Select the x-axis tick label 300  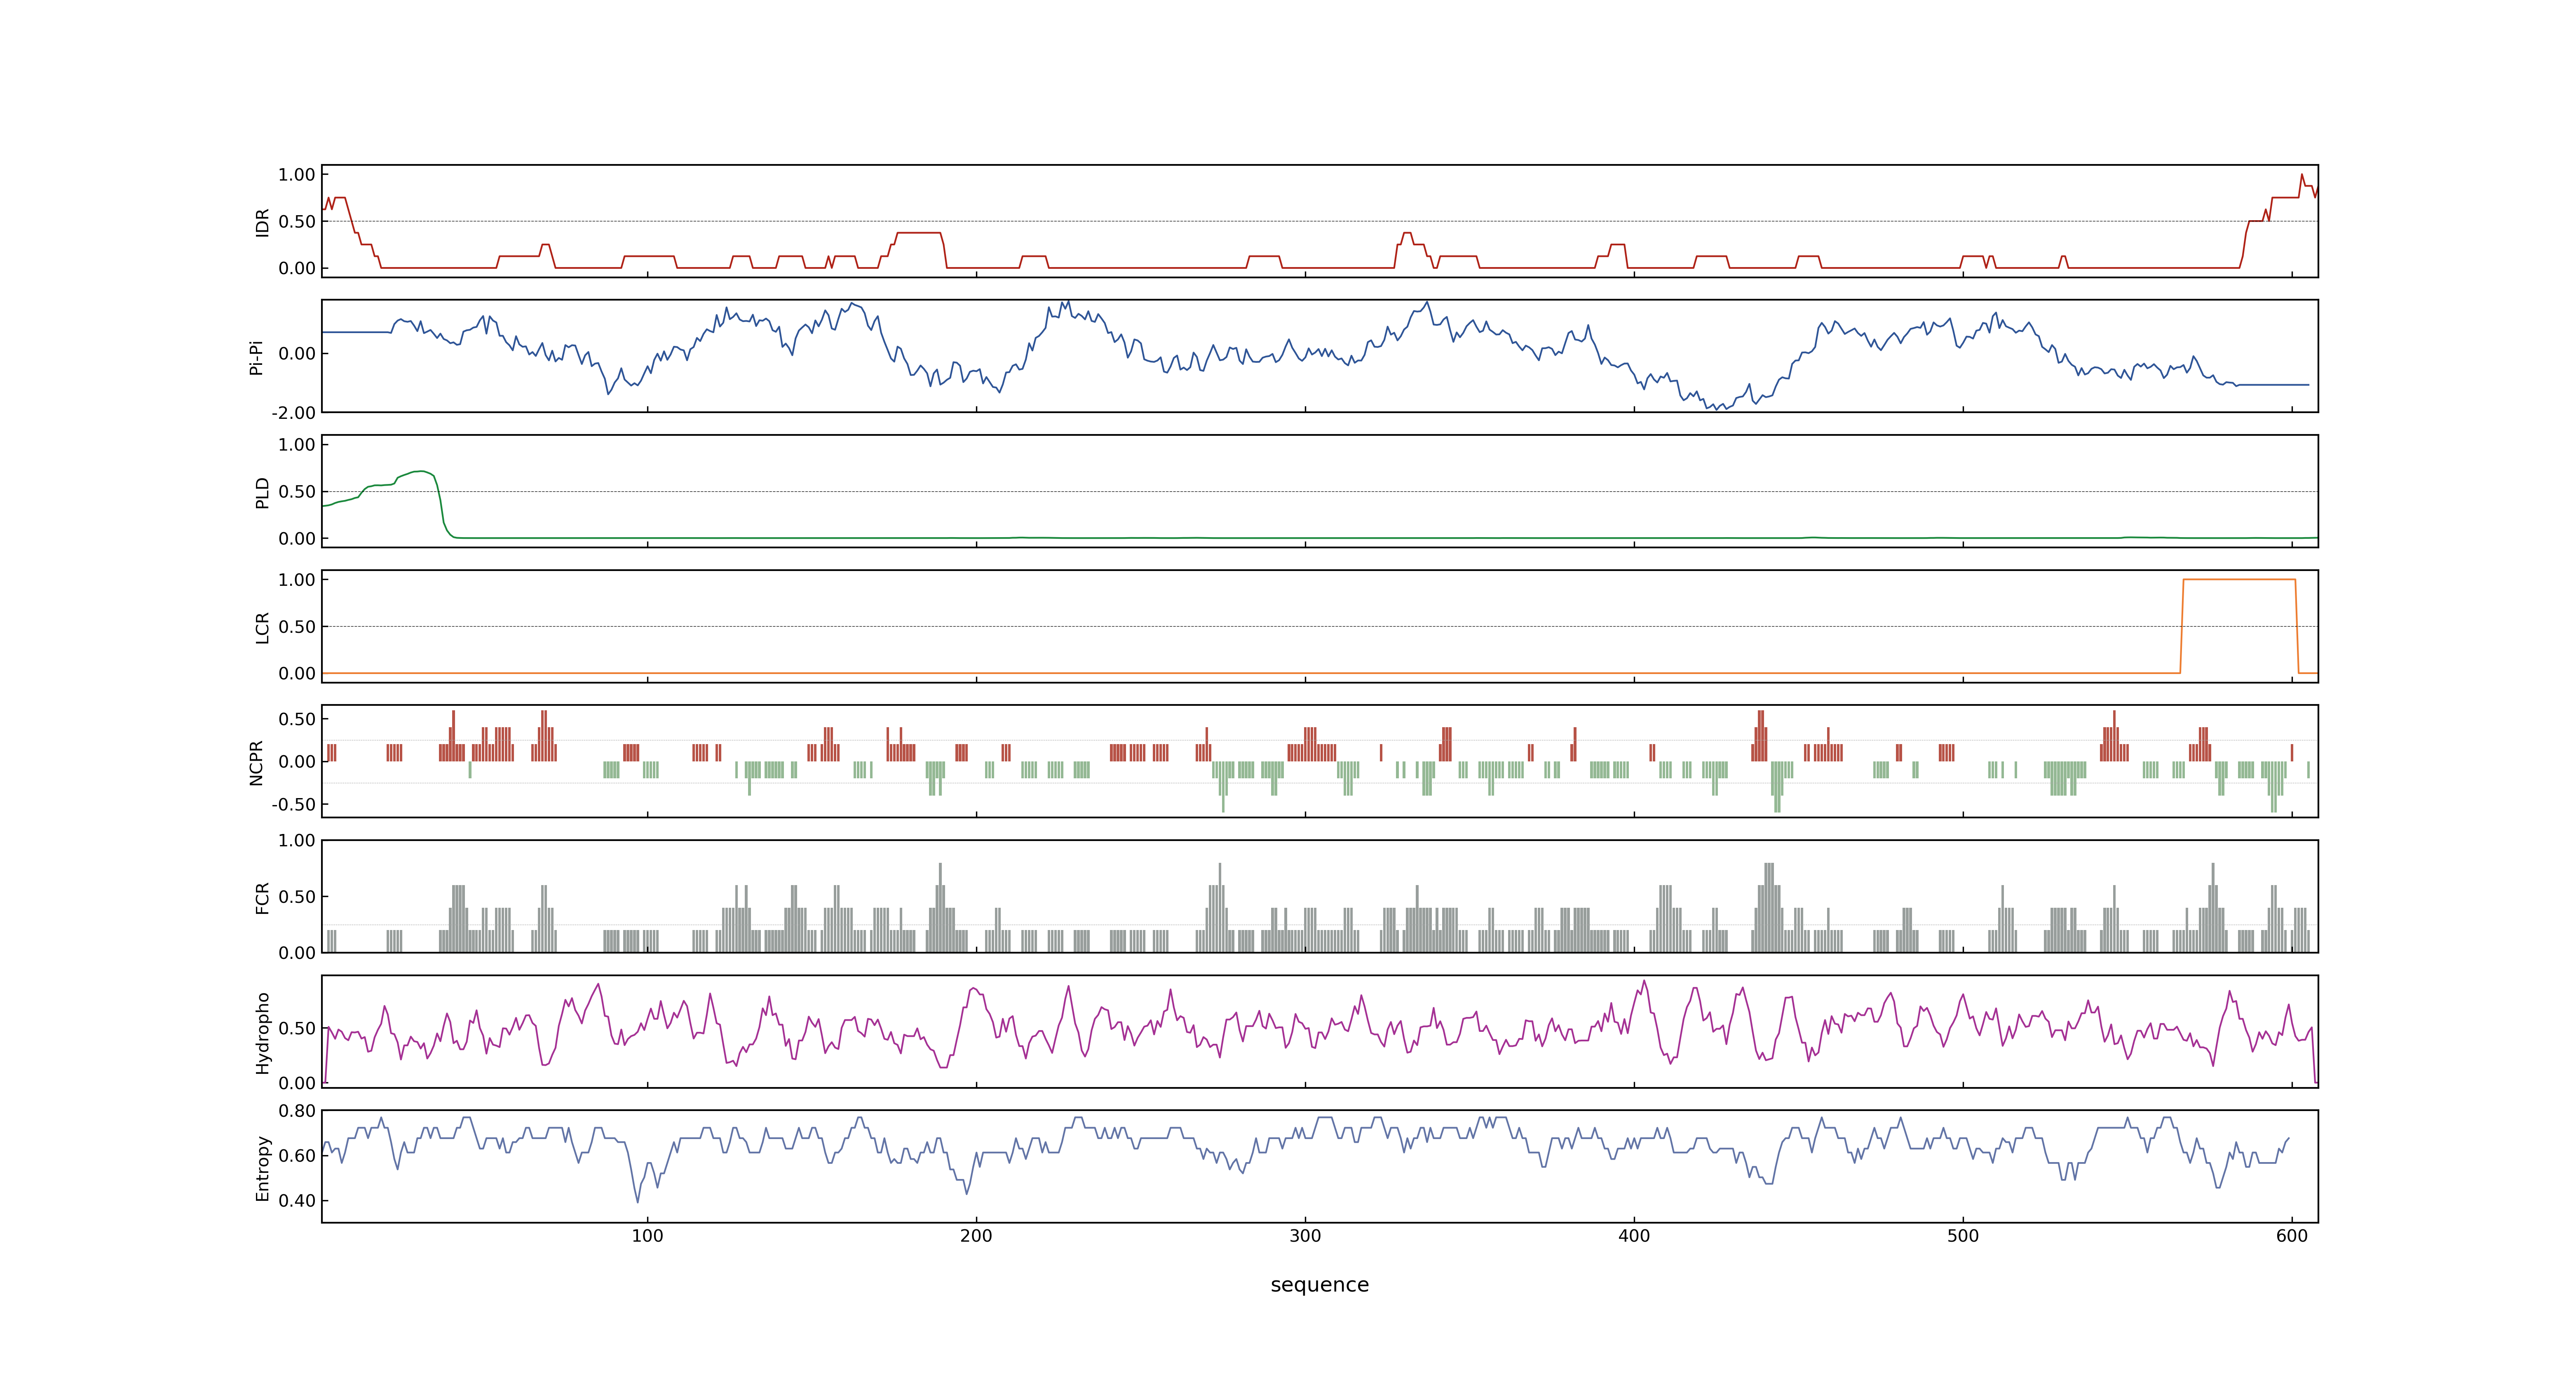pos(1305,1236)
